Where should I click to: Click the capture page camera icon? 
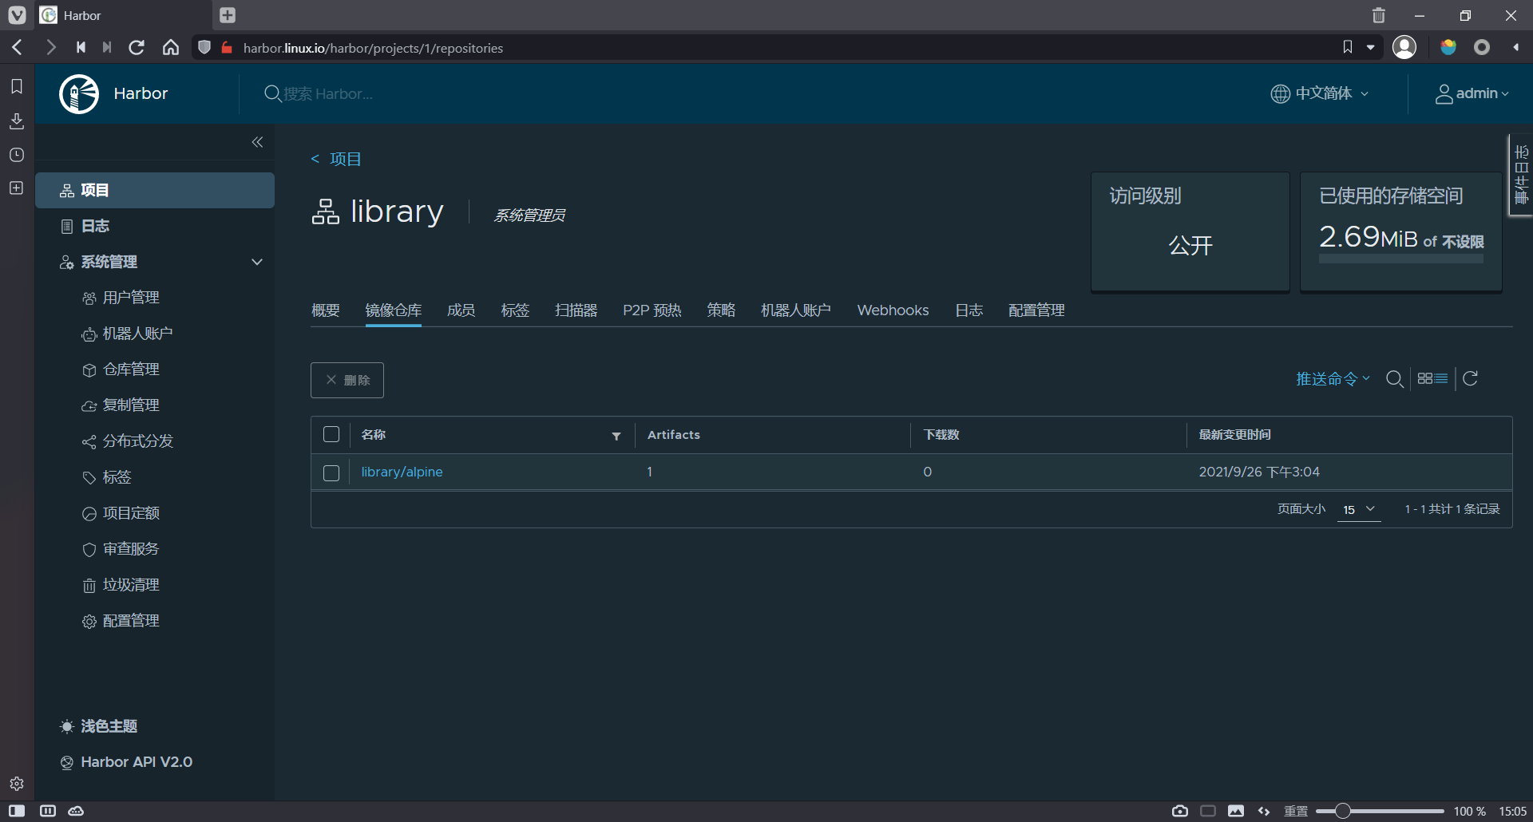coord(1180,811)
